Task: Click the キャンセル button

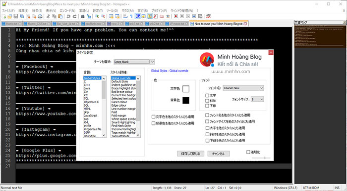Action: [x=219, y=153]
